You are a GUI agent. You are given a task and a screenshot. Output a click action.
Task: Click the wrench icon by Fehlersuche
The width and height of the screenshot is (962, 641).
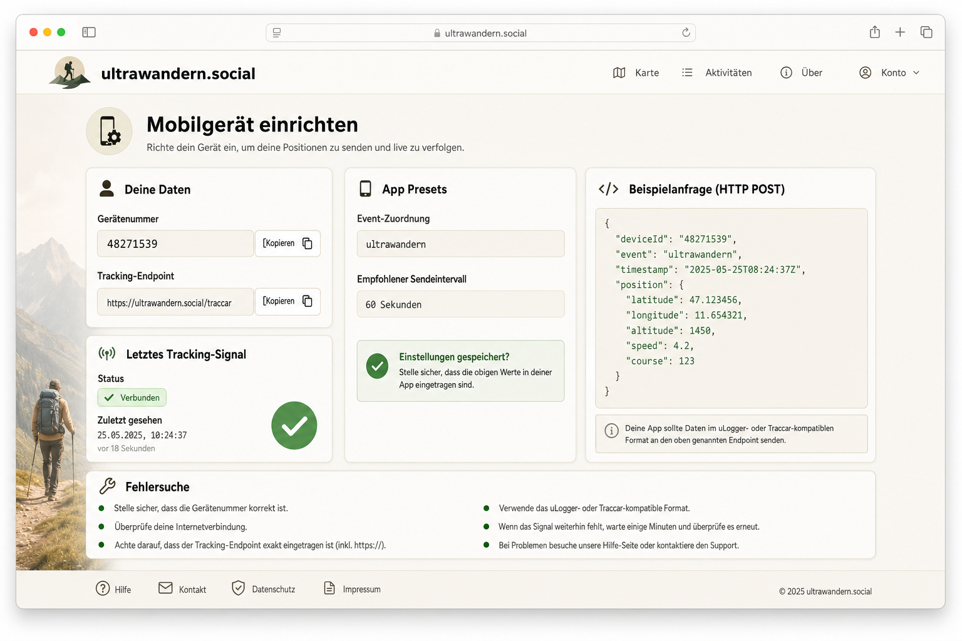[108, 486]
